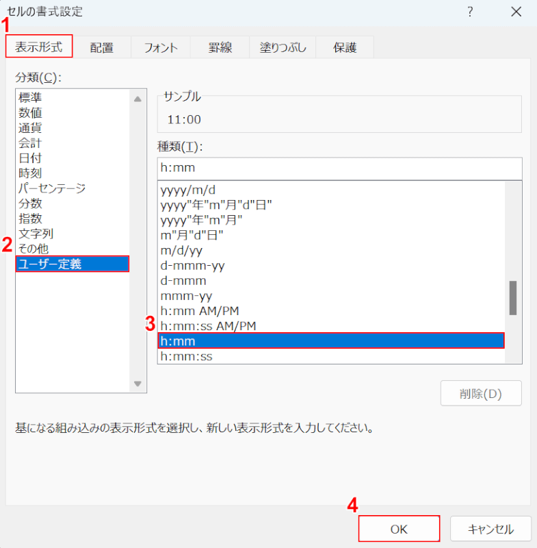This screenshot has width=537, height=548.
Task: Switch to the 配置 tab
Action: pos(101,48)
